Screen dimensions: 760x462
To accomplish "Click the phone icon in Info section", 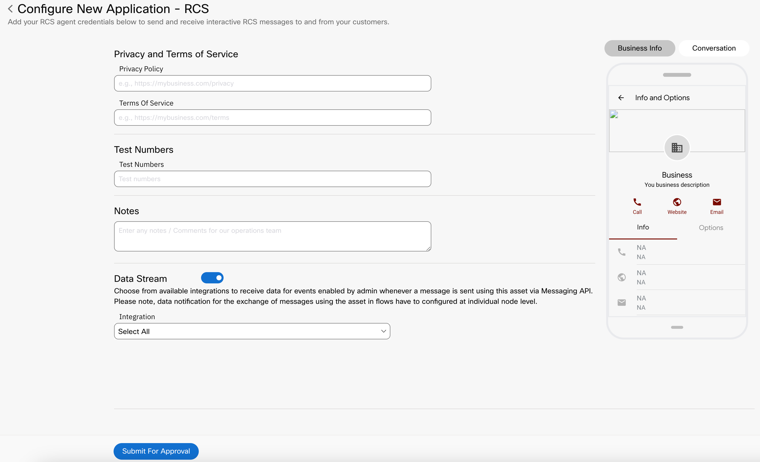I will click(x=622, y=252).
